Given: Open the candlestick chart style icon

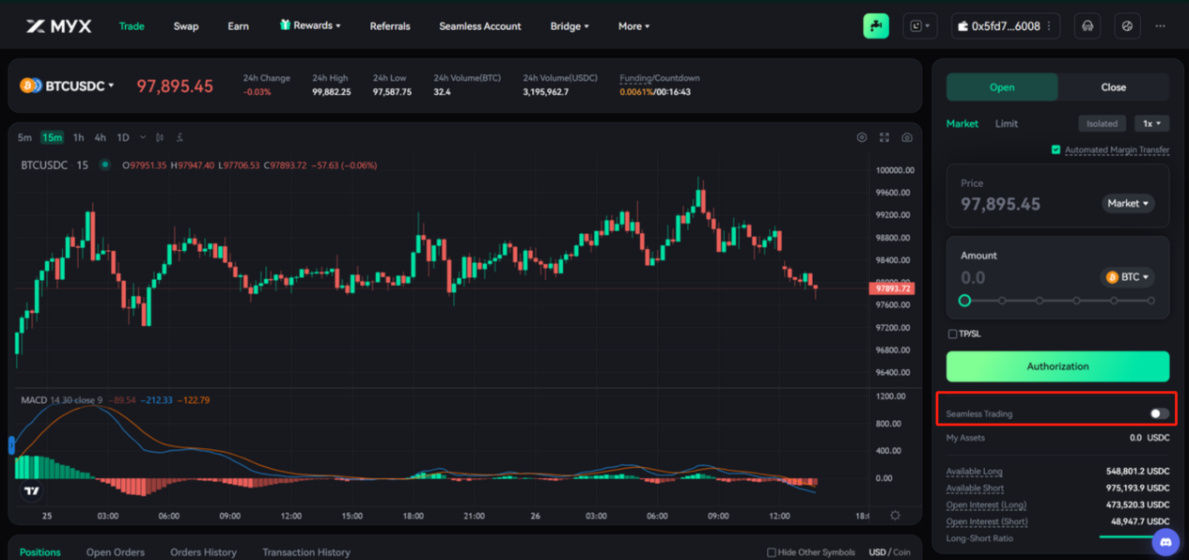Looking at the screenshot, I should tap(159, 138).
